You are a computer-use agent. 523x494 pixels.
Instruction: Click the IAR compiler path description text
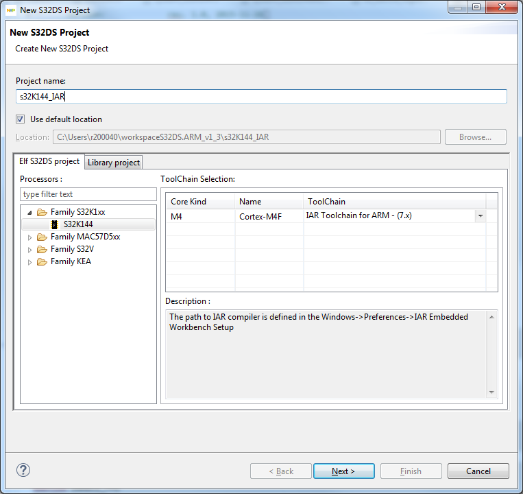click(319, 322)
